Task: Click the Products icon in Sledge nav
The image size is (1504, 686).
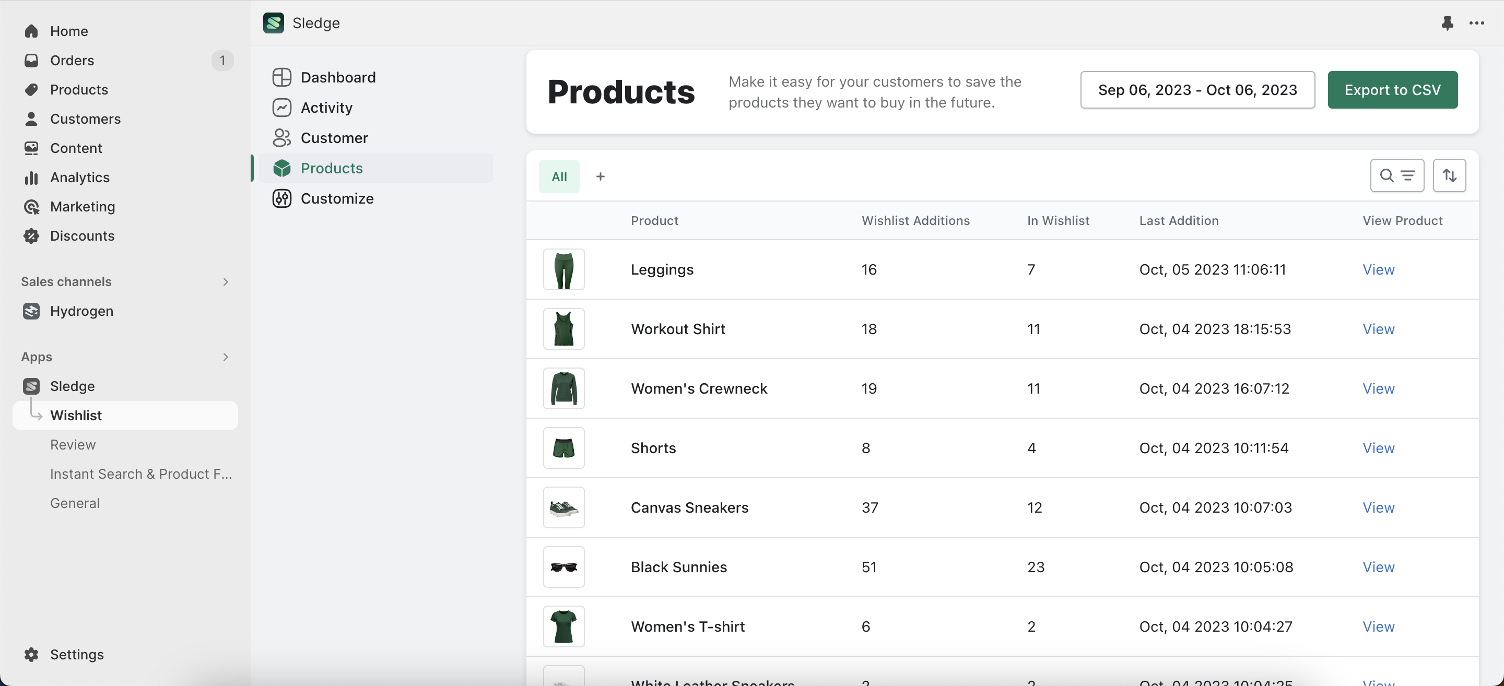Action: click(282, 167)
